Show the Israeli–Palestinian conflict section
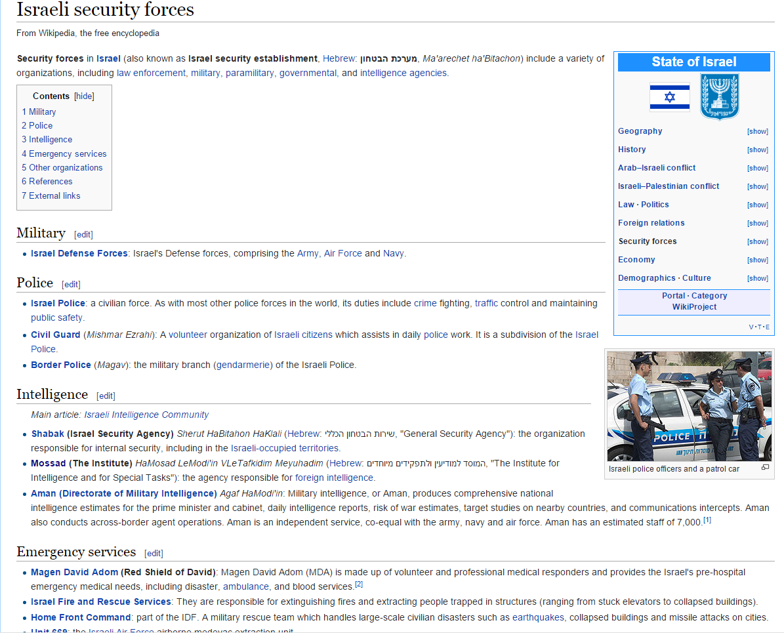Image resolution: width=784 pixels, height=633 pixels. point(758,186)
